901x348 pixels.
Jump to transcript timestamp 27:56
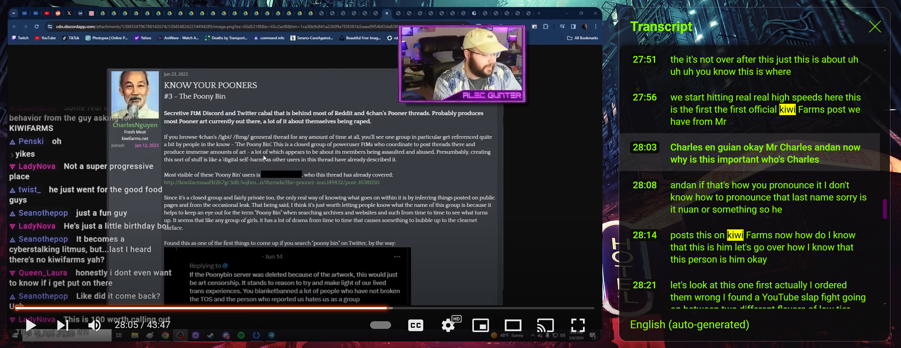click(x=644, y=97)
